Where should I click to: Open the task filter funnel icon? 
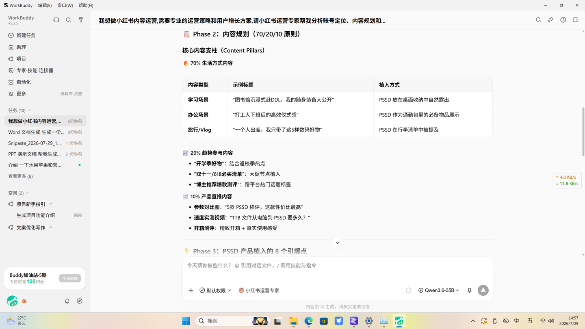[81, 20]
